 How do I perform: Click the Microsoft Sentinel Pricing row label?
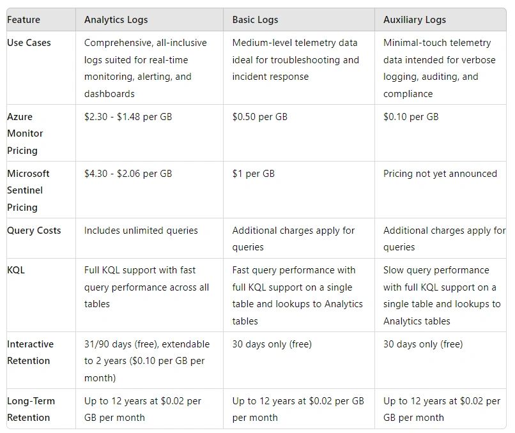[x=28, y=190]
